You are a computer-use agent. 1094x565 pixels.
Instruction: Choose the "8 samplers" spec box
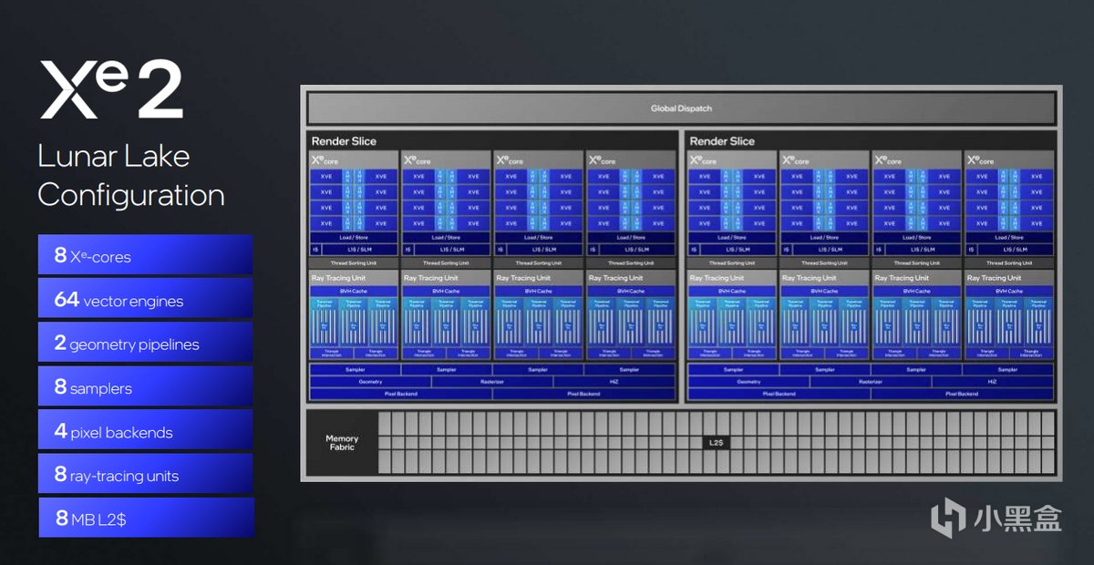pyautogui.click(x=145, y=386)
